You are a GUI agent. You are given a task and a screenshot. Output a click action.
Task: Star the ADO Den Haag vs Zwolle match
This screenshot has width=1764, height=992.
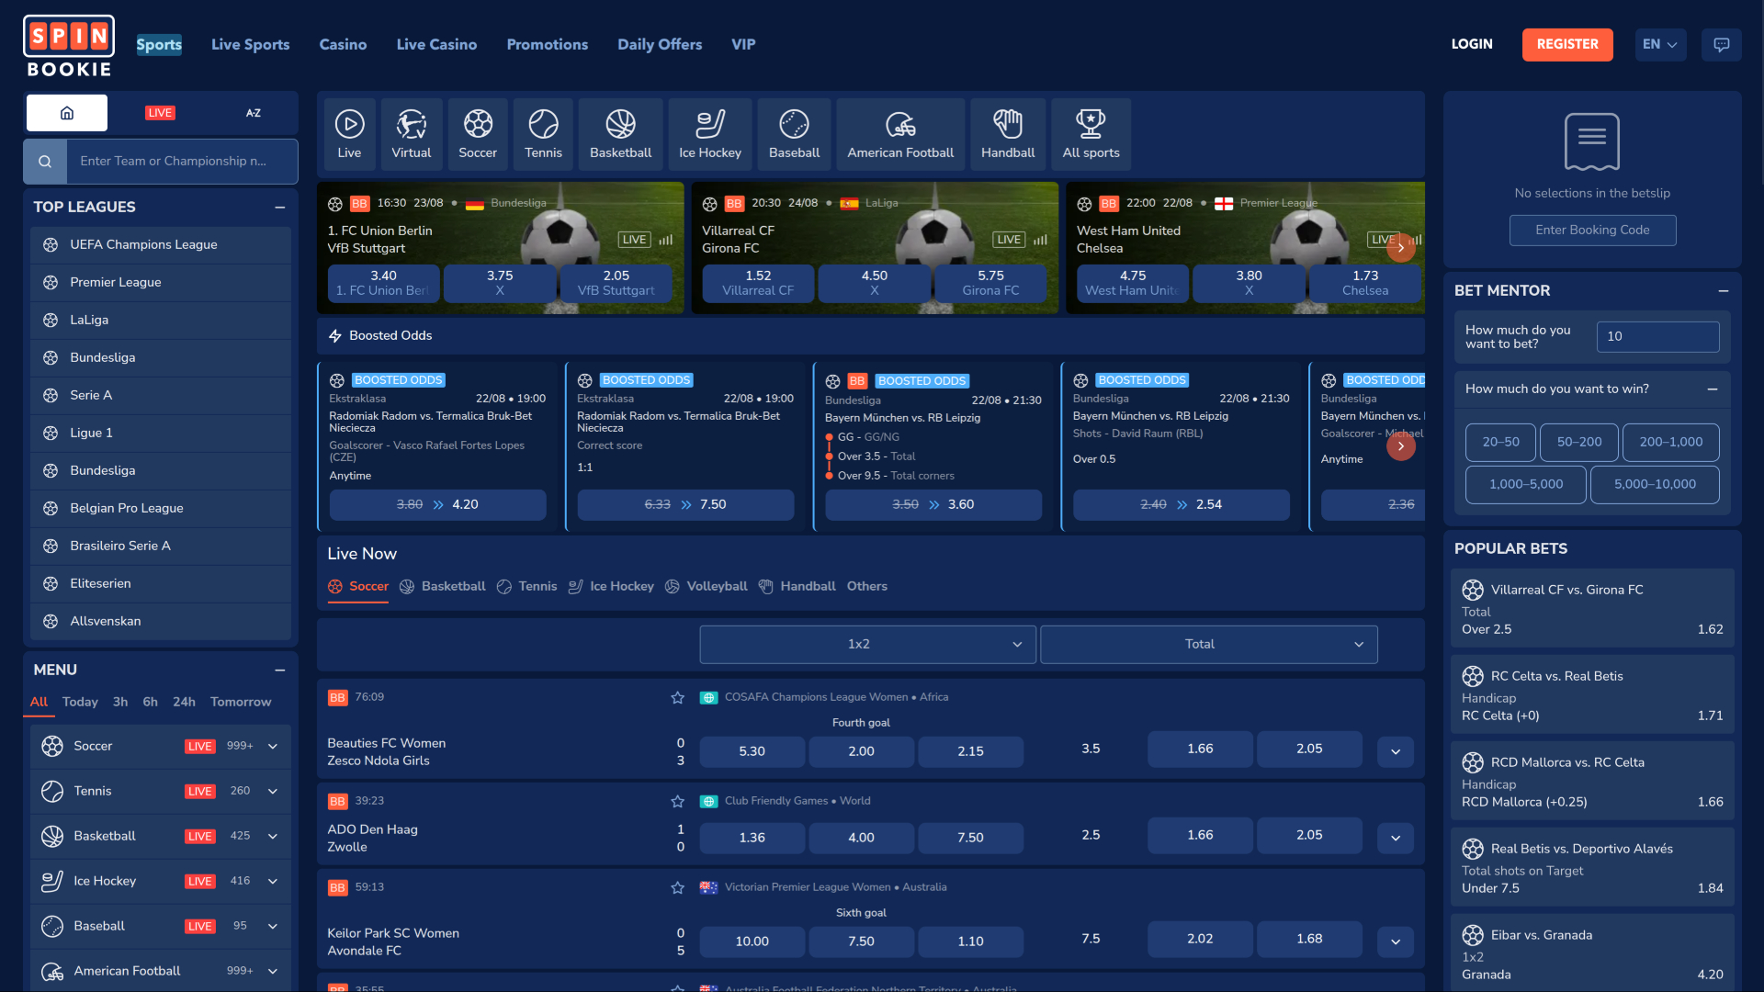point(678,801)
